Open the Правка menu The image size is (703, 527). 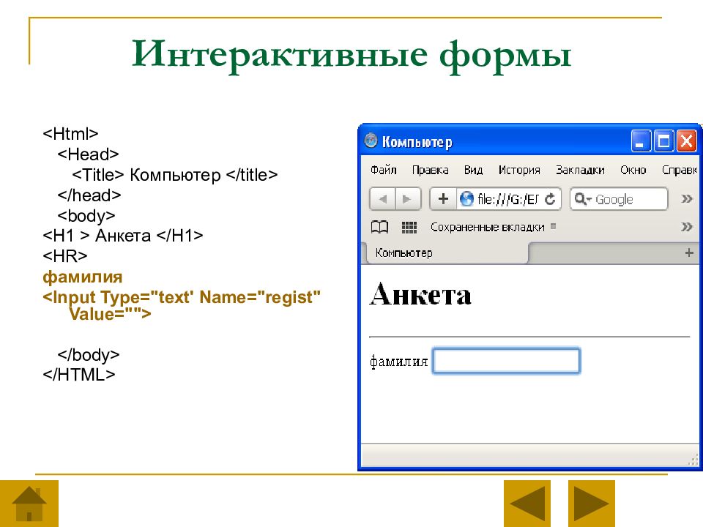tap(430, 171)
